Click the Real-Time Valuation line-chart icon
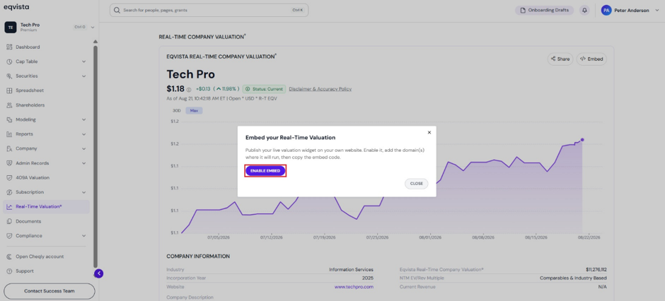This screenshot has width=665, height=301. 9,206
